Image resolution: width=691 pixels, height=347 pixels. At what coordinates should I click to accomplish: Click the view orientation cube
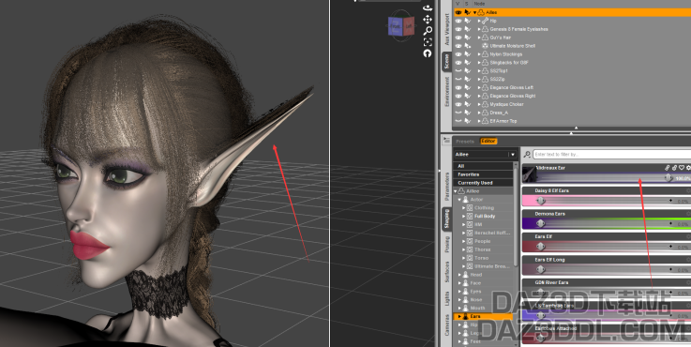pyautogui.click(x=401, y=26)
